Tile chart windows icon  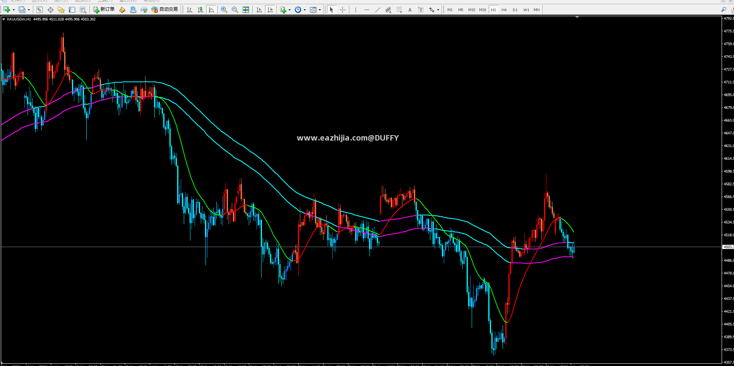(x=246, y=10)
